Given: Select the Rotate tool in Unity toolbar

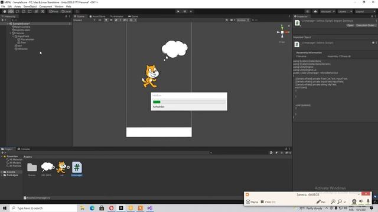Looking at the screenshot, I should [x=17, y=11].
